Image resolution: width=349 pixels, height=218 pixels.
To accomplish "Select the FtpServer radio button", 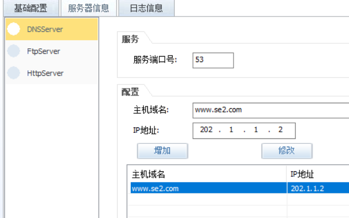I will pos(14,51).
